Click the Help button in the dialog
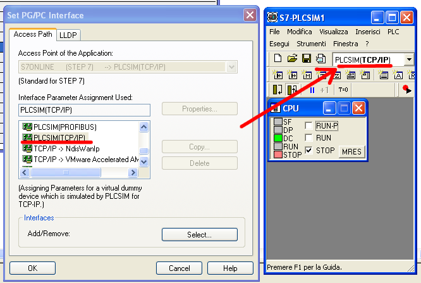421x283 pixels. coord(230,268)
